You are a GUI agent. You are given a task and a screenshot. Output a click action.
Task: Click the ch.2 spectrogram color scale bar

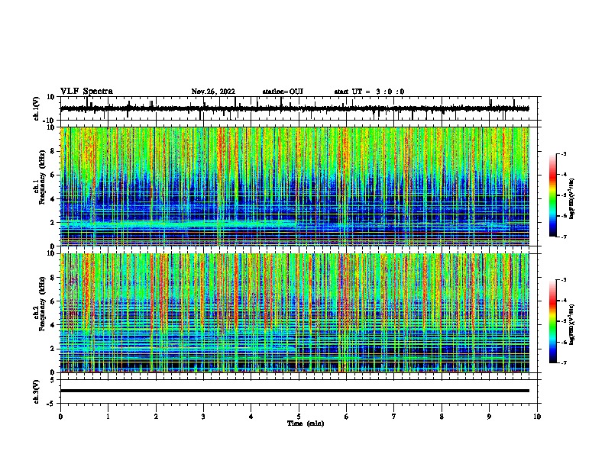pos(553,321)
